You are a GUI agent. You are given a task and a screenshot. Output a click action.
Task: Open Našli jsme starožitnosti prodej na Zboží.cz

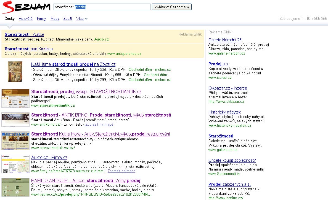tap(73, 64)
